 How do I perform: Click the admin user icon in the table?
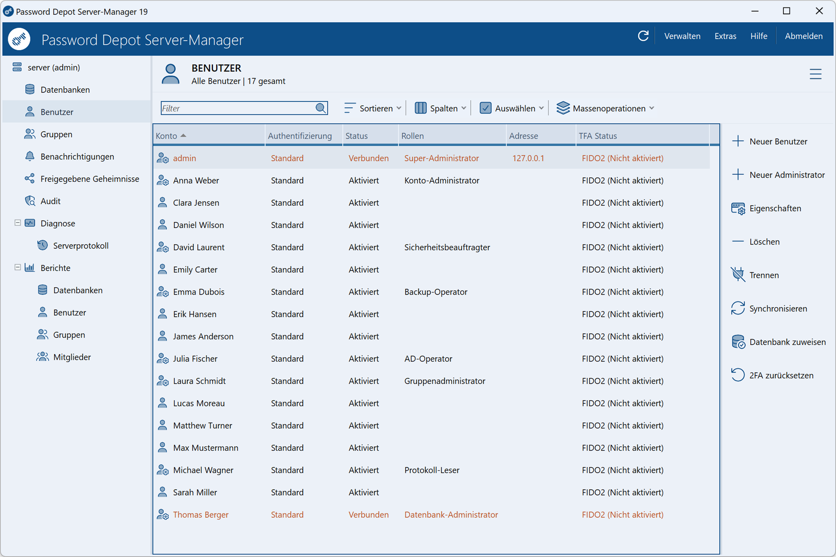[x=162, y=158]
